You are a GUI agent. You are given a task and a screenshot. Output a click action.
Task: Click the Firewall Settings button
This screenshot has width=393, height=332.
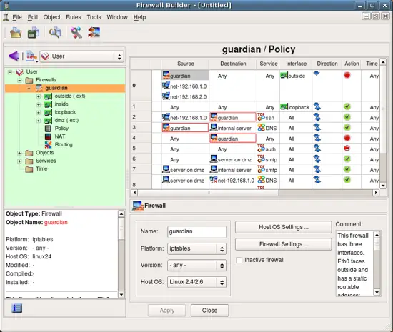(284, 244)
